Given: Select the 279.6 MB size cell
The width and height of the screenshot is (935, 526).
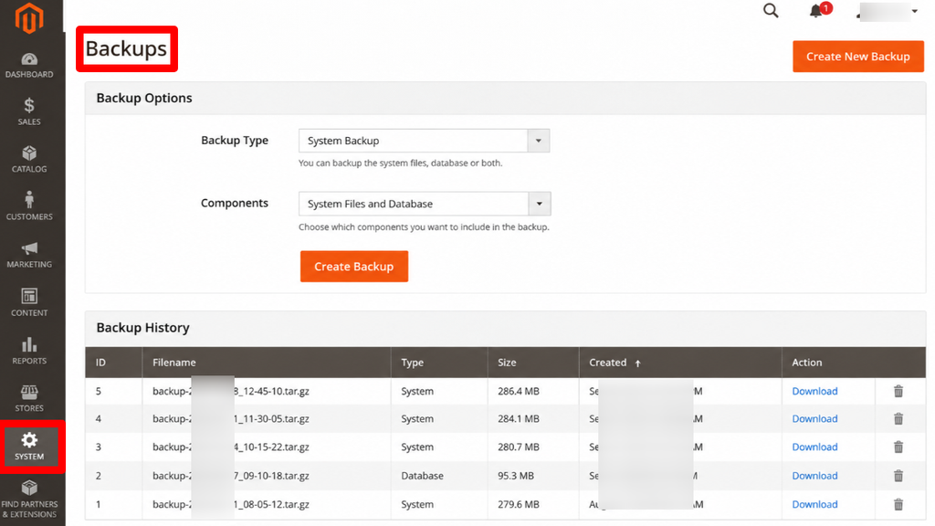Looking at the screenshot, I should (519, 504).
